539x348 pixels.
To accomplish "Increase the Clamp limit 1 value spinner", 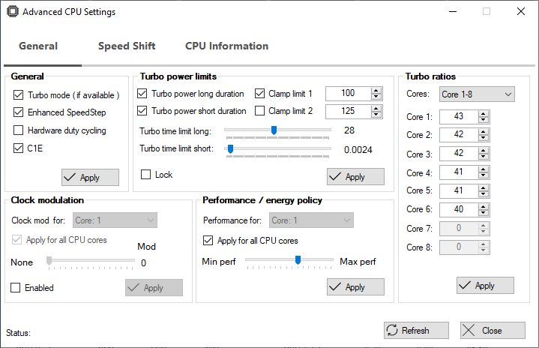I will click(x=376, y=90).
